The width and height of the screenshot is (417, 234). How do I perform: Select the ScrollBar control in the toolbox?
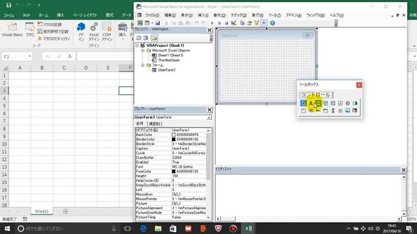(333, 110)
